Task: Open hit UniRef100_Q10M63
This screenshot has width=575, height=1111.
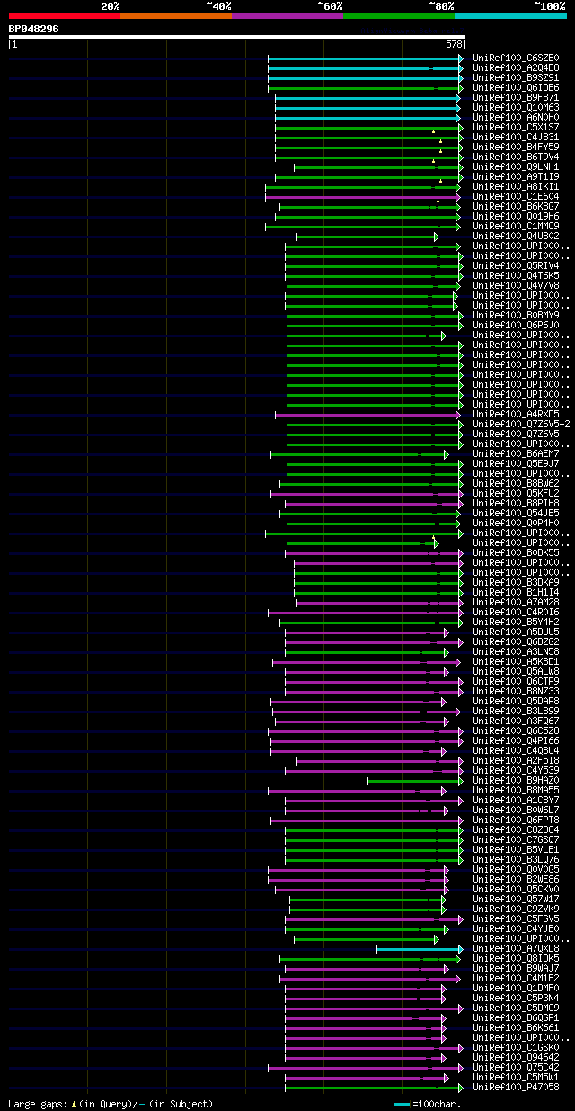Action: [x=516, y=108]
